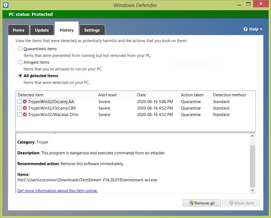
Task: Sort by the Date column header
Action: 157,95
